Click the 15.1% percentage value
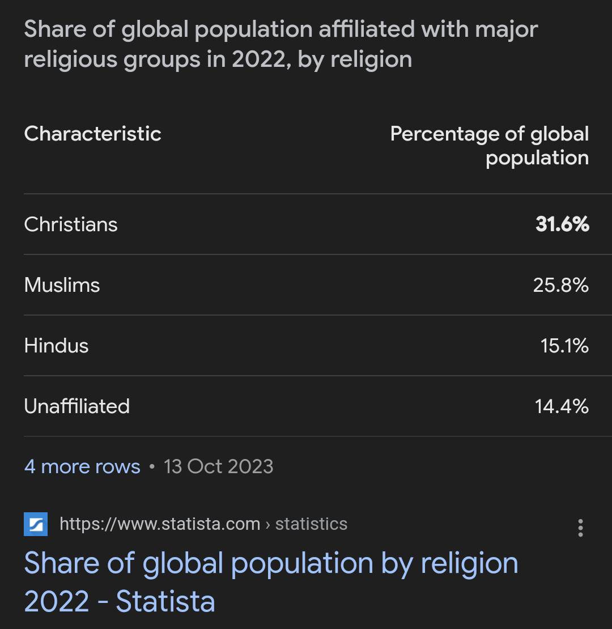The image size is (612, 629). 564,346
